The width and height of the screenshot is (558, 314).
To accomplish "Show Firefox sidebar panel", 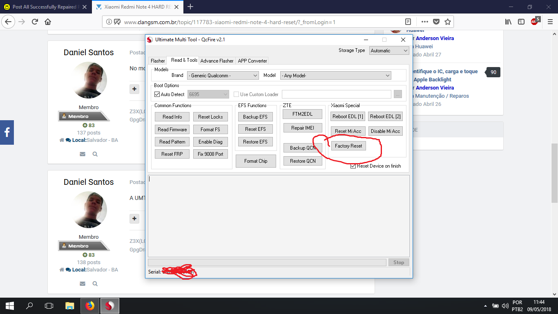I will [x=521, y=22].
